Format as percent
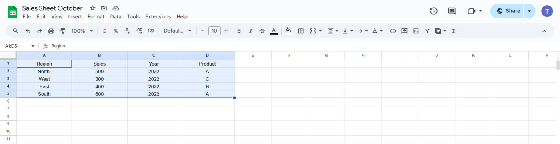This screenshot has width=560, height=144. click(116, 31)
